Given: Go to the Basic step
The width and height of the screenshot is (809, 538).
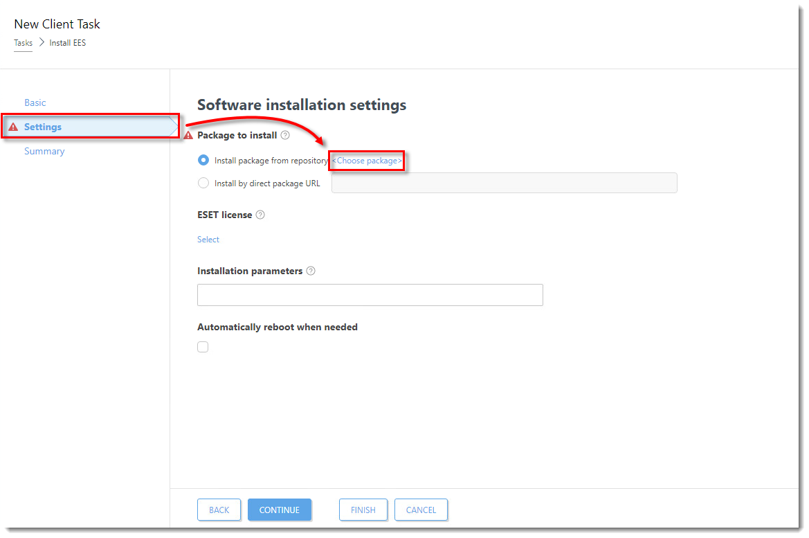Looking at the screenshot, I should pos(35,102).
